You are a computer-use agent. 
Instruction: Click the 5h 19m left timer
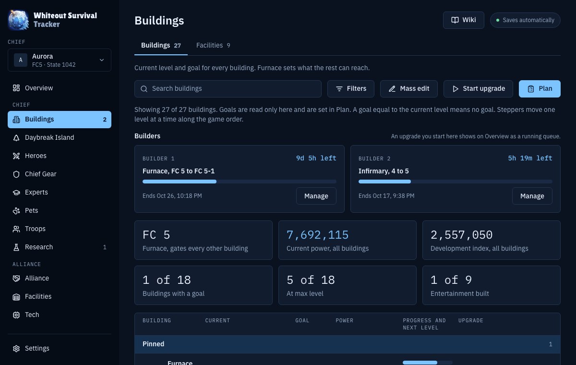pos(530,158)
